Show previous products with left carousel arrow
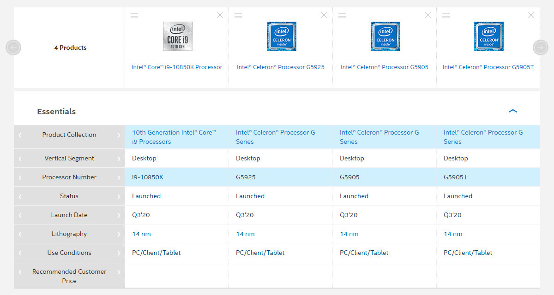This screenshot has height=295, width=554. click(13, 47)
